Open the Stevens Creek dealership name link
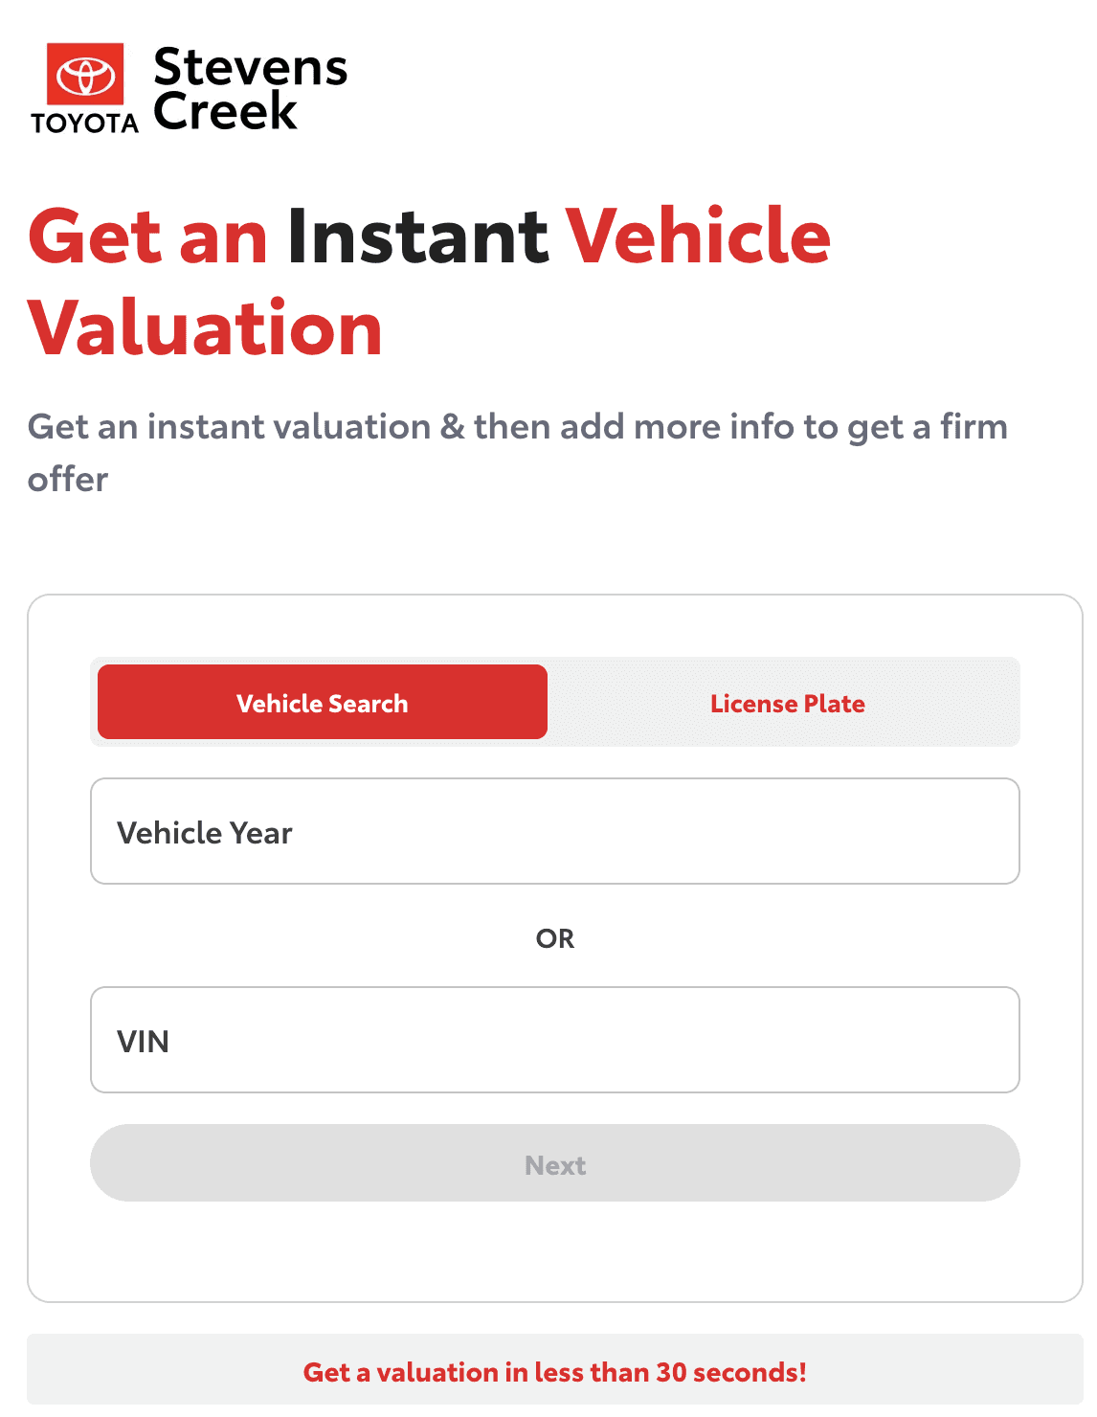This screenshot has height=1417, width=1097. (x=250, y=89)
